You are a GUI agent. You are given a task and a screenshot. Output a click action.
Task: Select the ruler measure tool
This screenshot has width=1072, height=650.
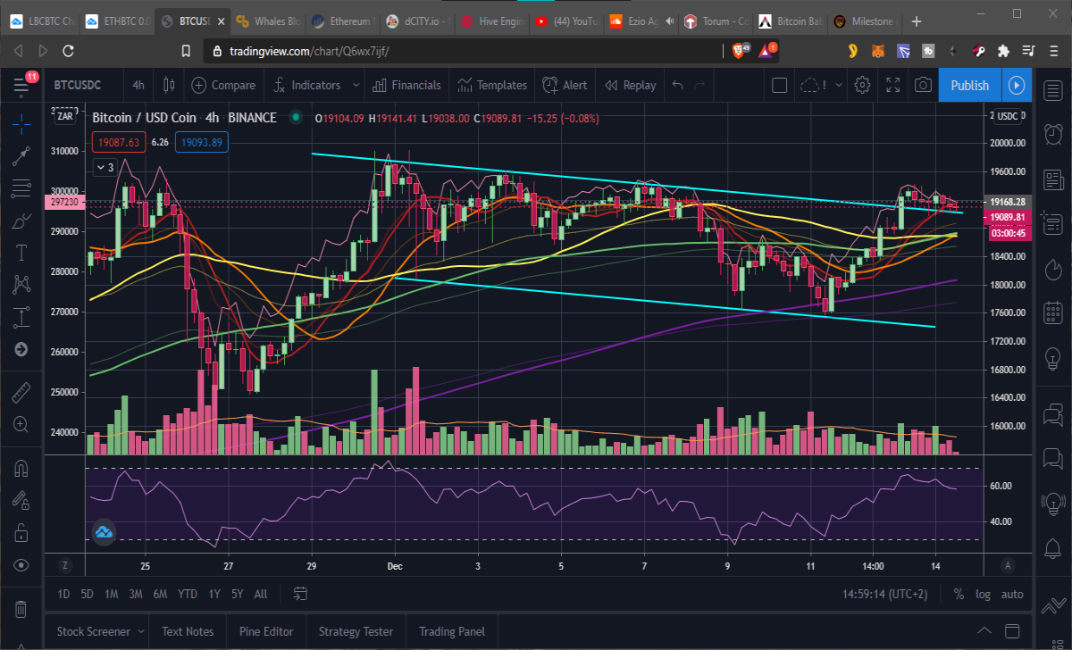point(21,392)
